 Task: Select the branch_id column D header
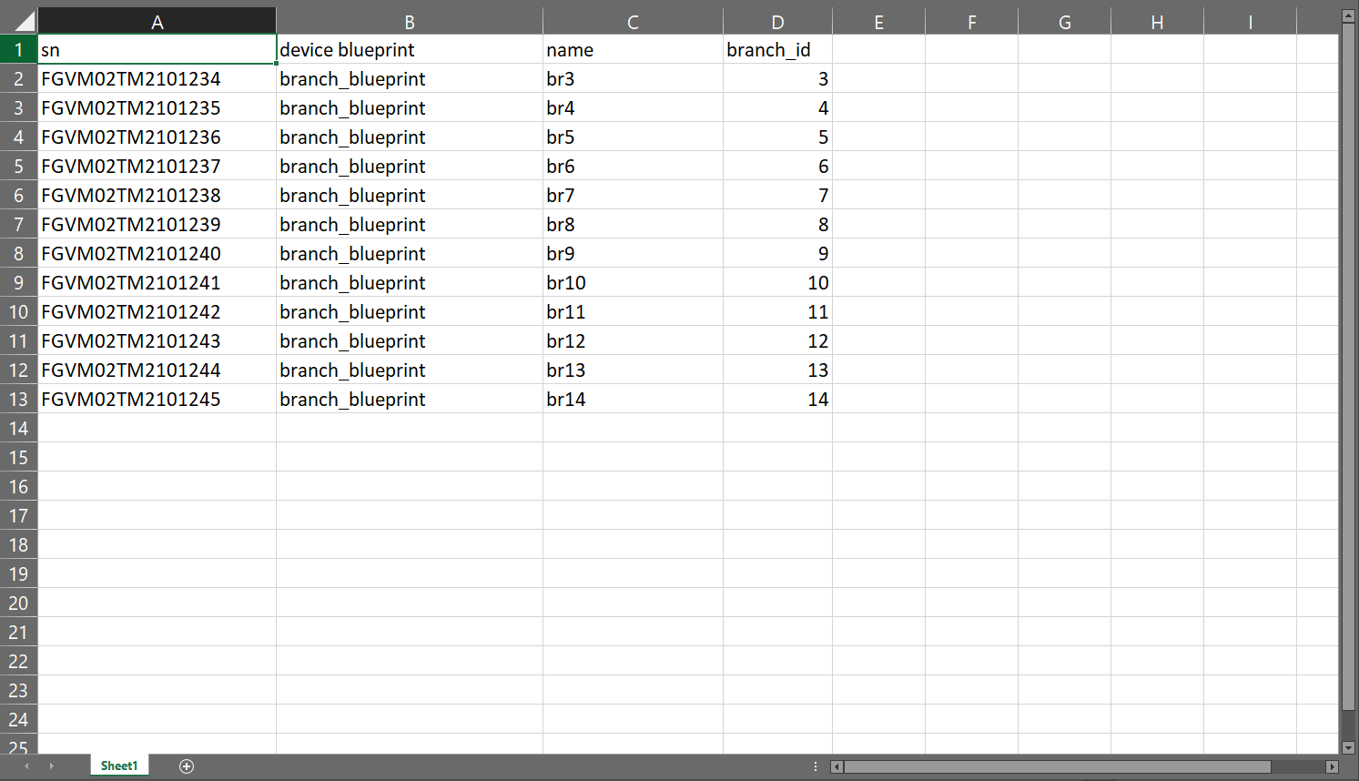coord(776,20)
